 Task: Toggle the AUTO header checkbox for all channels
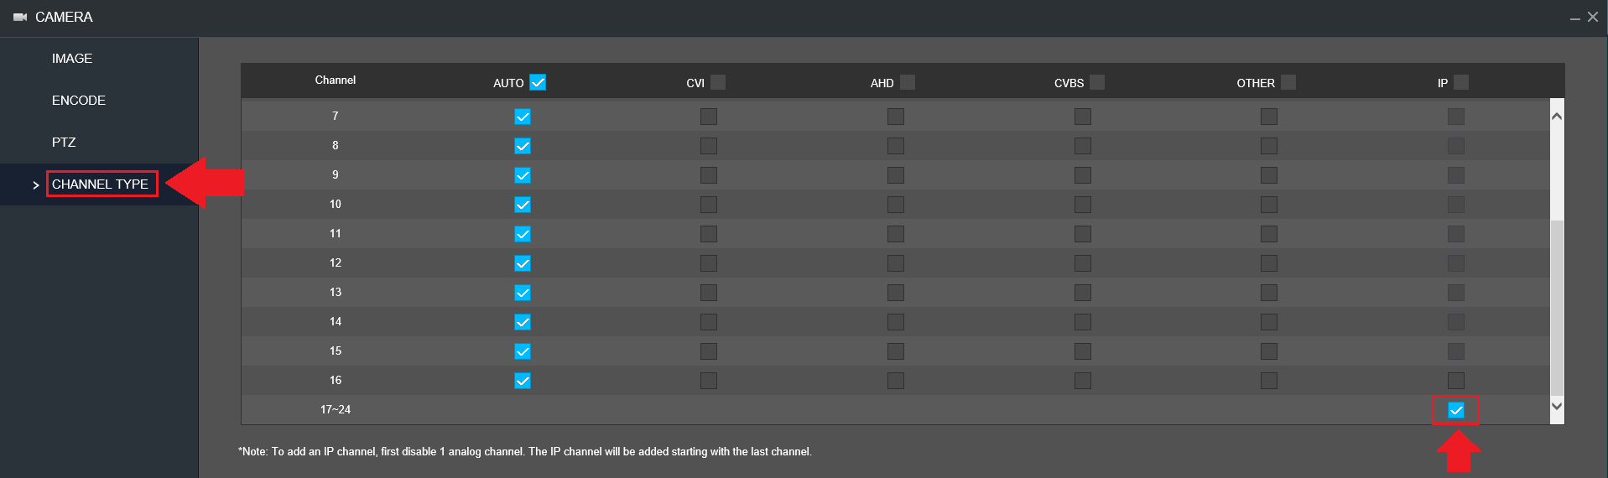pos(539,82)
